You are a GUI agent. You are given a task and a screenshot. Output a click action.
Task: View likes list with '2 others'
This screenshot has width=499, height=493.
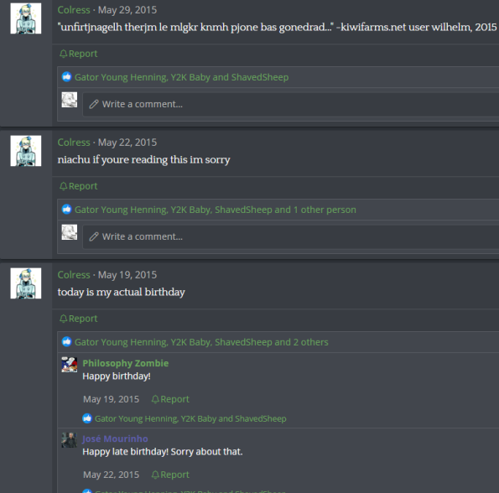201,342
